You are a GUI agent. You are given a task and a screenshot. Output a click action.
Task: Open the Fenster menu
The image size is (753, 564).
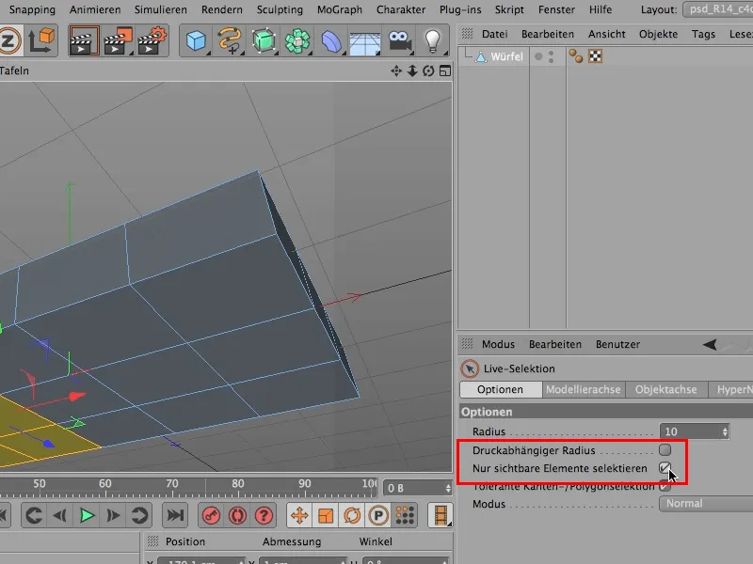556,9
